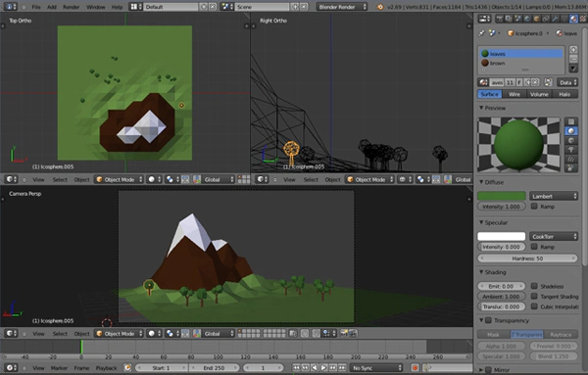Enable the Cubic Interpolation checkbox
Viewport: 588px width, 375px height.
coord(534,306)
